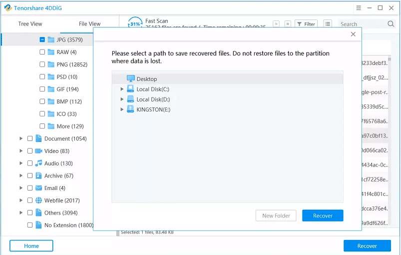Click Recover button in the dialog
Image resolution: width=401 pixels, height=255 pixels.
[323, 215]
